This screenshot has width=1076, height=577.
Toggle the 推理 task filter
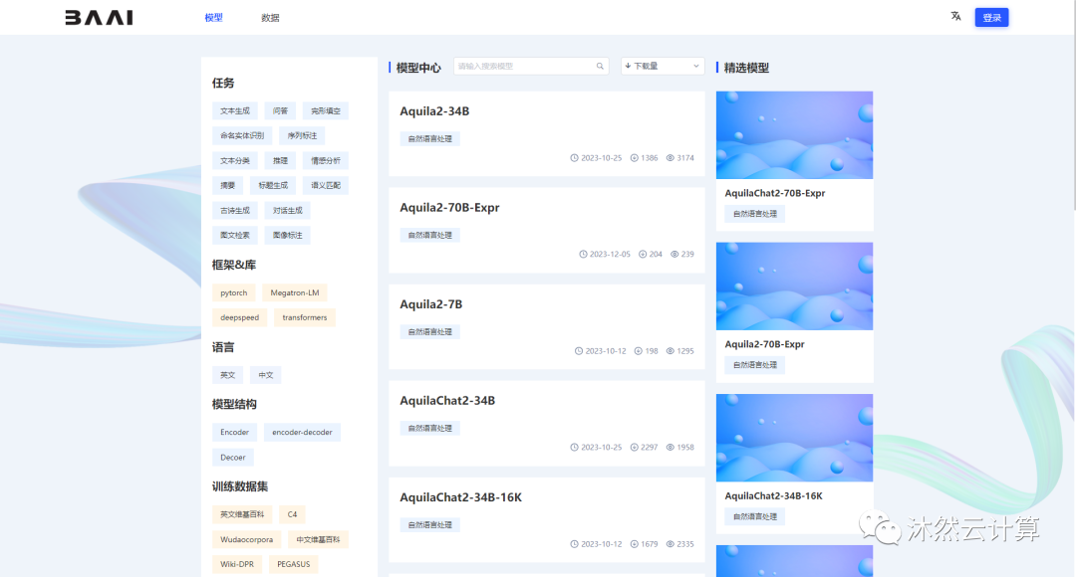tap(280, 161)
